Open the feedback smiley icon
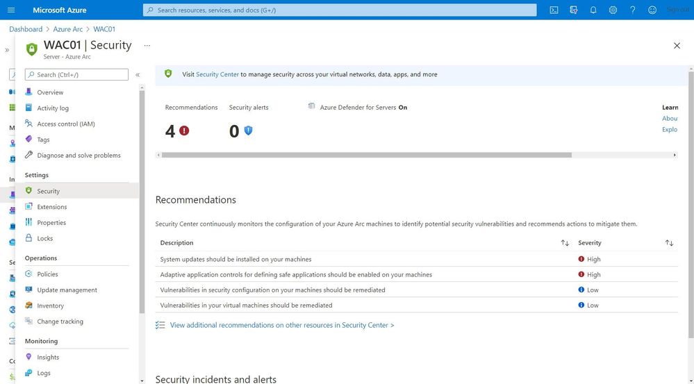This screenshot has width=694, height=384. click(652, 10)
